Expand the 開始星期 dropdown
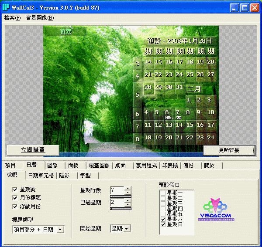 [127, 228]
